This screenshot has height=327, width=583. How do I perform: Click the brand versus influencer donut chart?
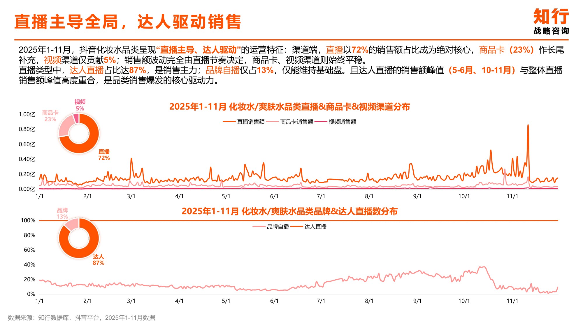79,238
